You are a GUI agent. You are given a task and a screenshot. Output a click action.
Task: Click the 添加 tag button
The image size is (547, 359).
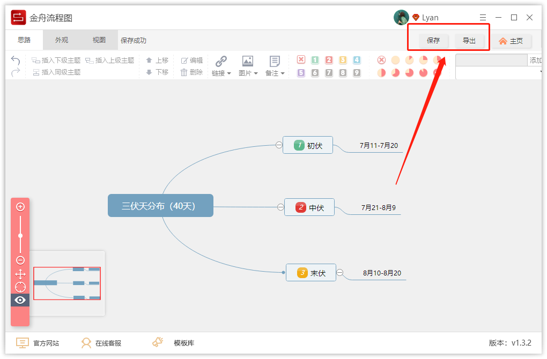[x=535, y=60]
